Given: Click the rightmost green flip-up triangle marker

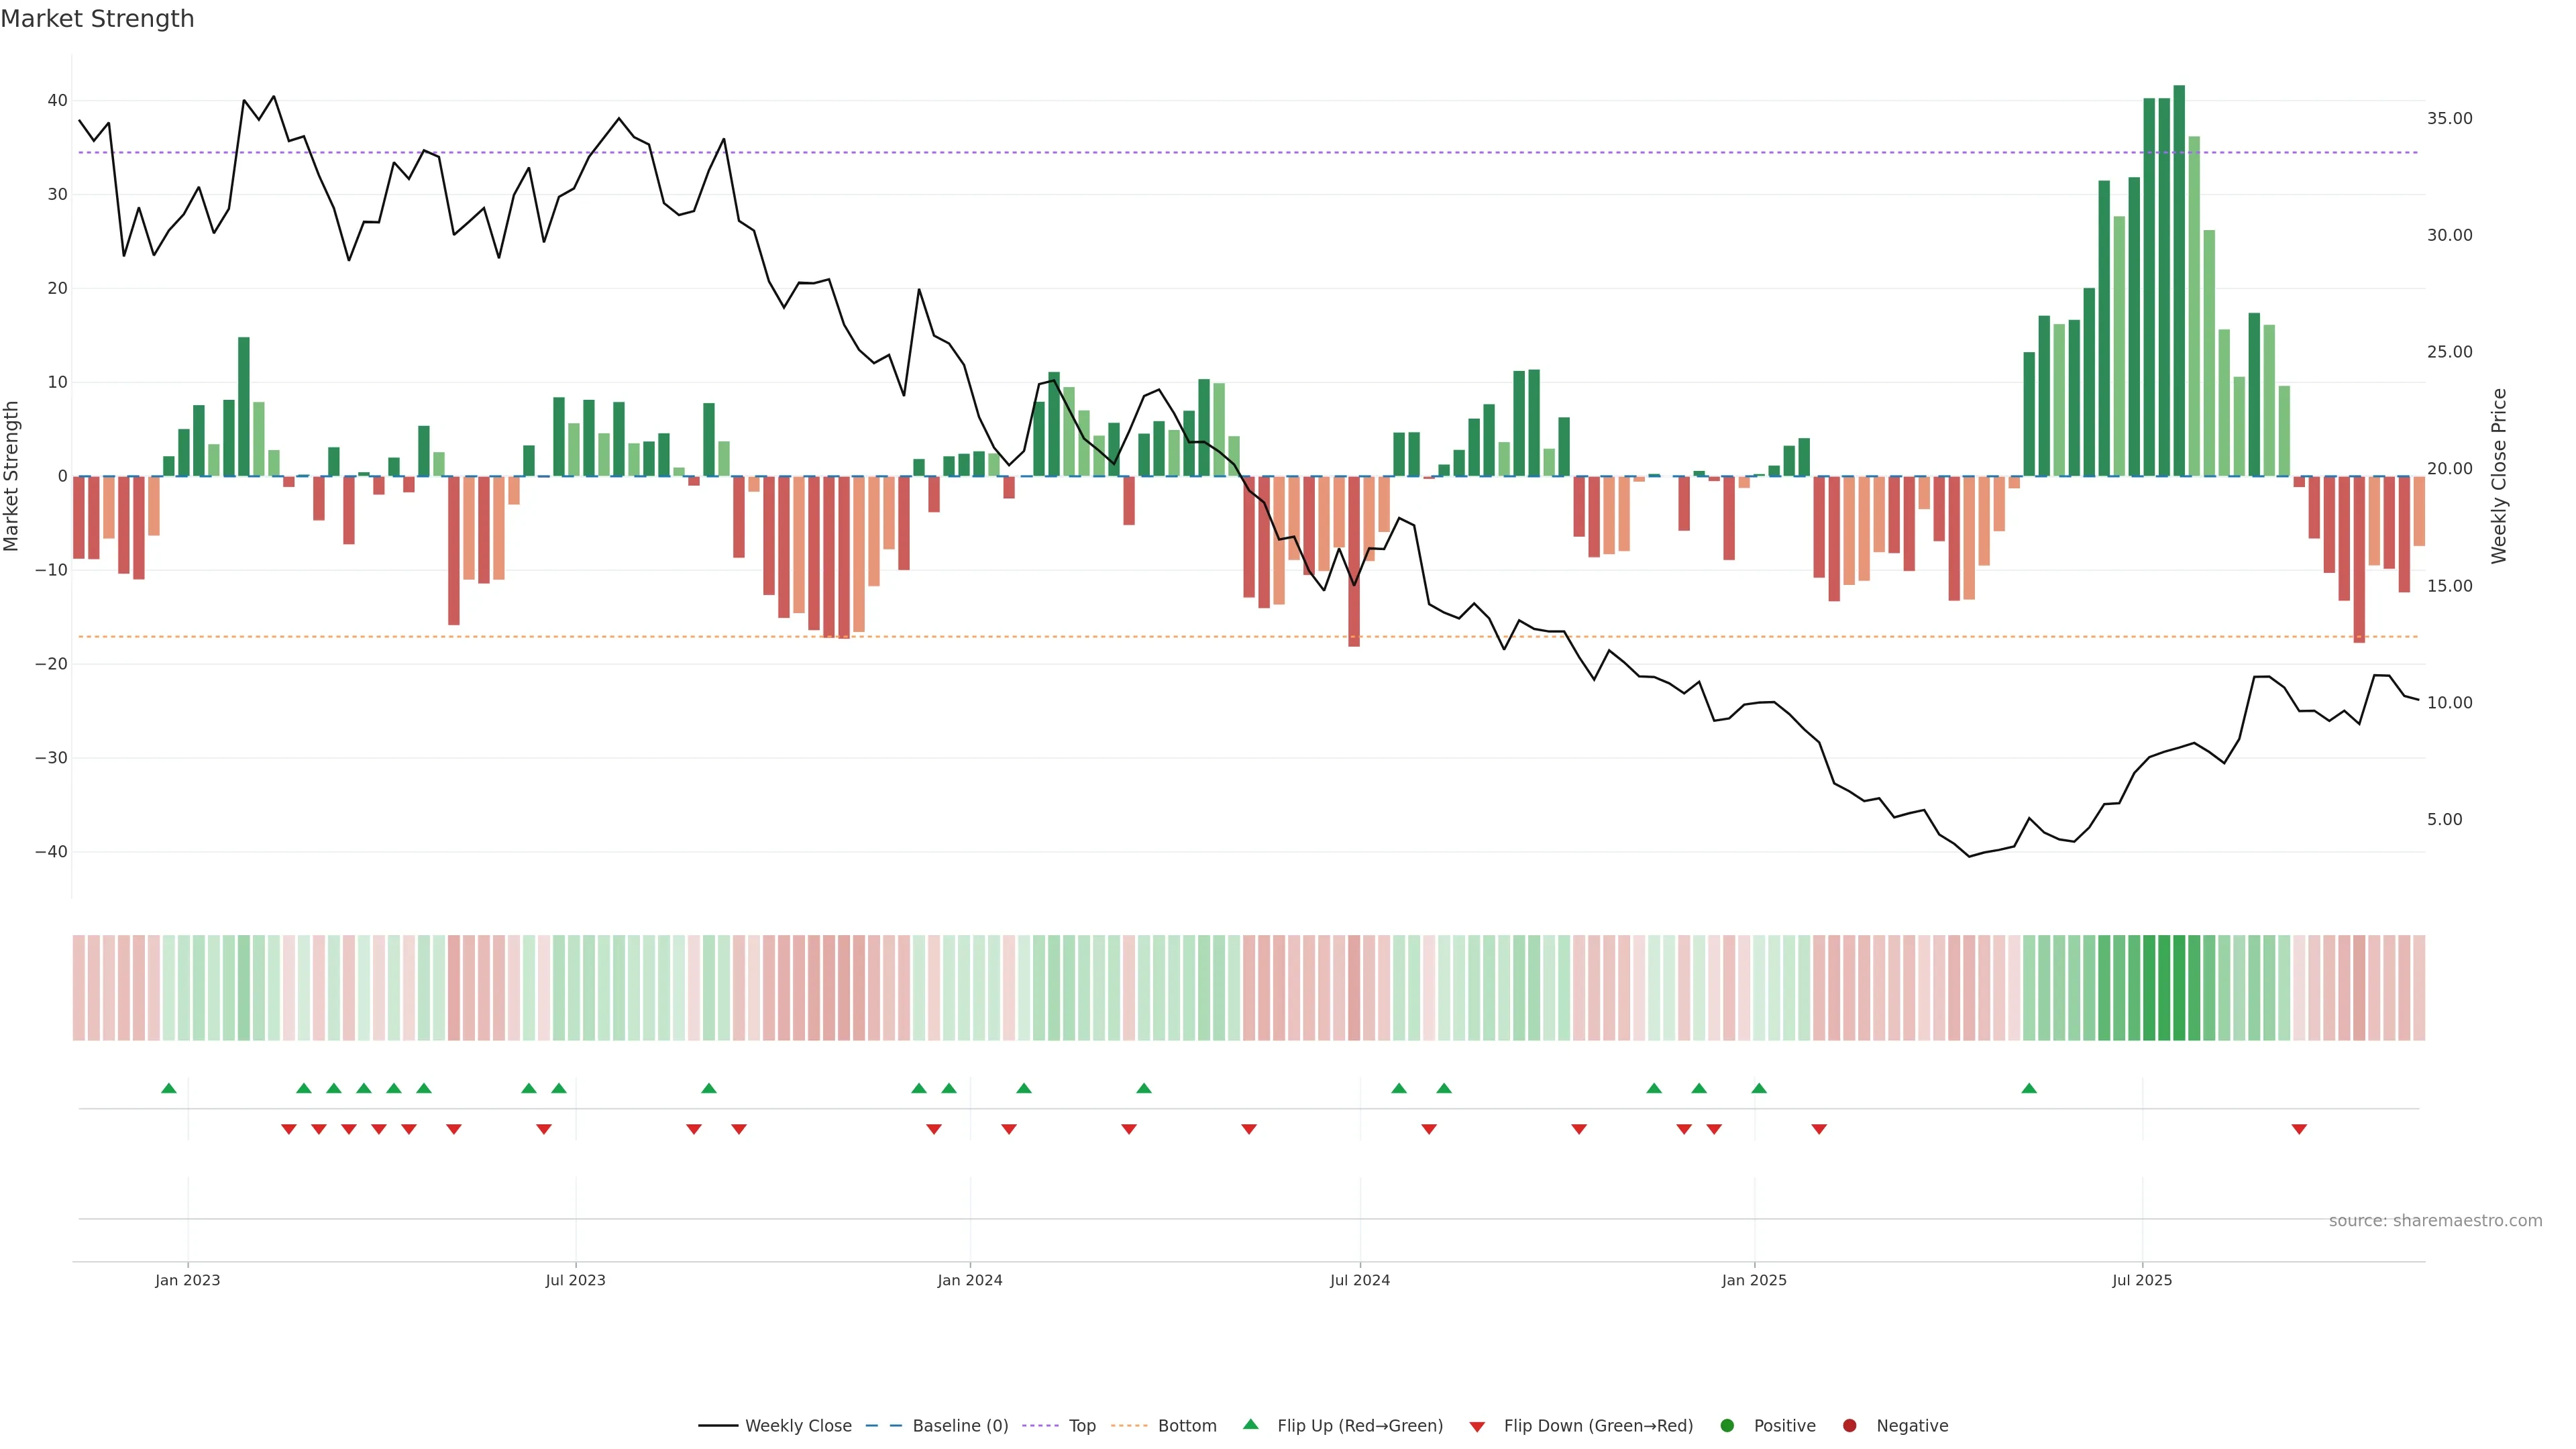Looking at the screenshot, I should coord(2029,1088).
